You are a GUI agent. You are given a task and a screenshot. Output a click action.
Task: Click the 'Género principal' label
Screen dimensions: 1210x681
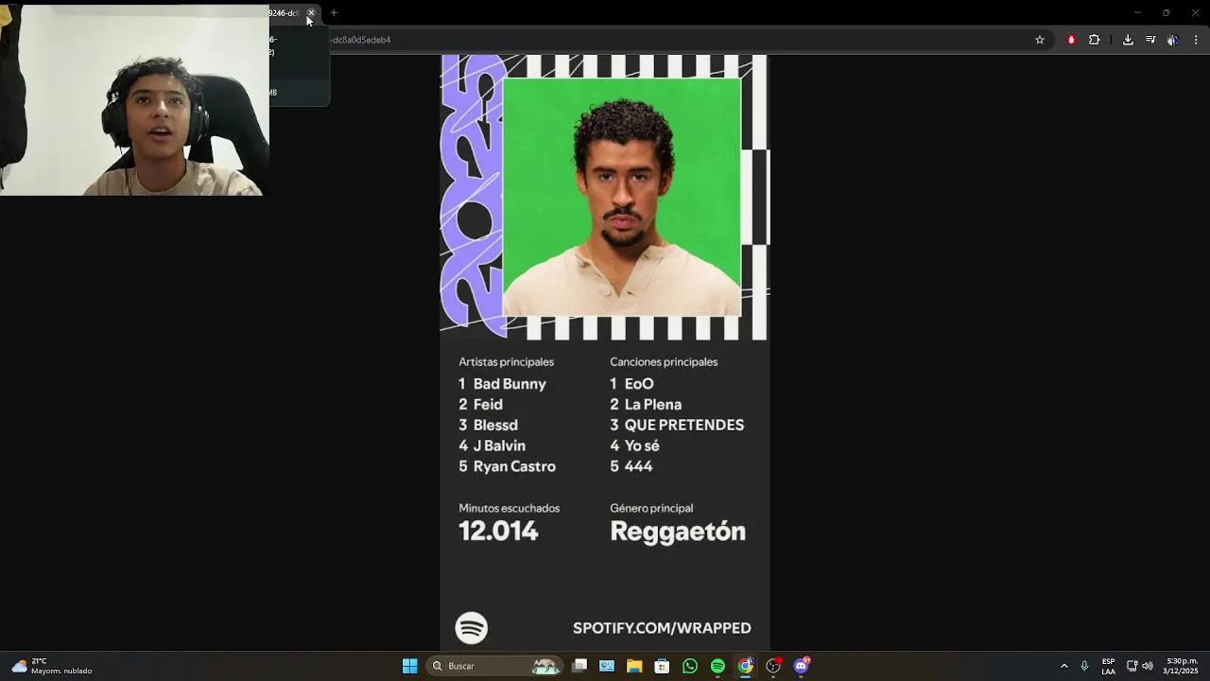click(651, 509)
